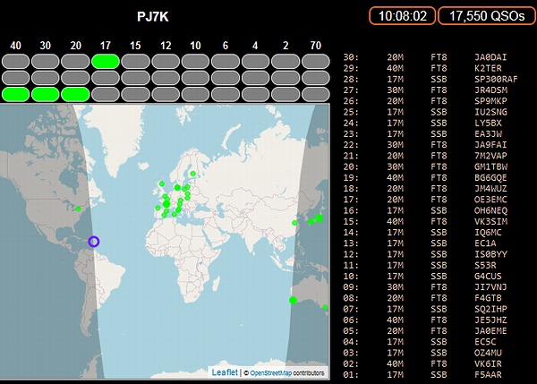Select log row 01 with F5AAR

[422, 375]
